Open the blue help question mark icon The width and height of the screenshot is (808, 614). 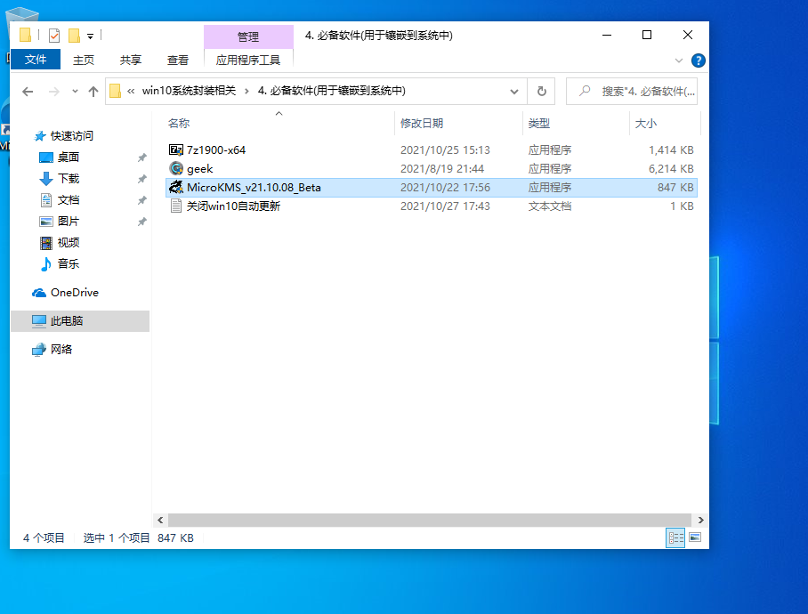pos(699,61)
